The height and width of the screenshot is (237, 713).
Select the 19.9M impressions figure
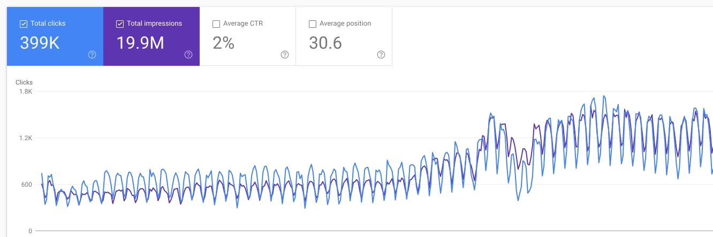coord(141,43)
